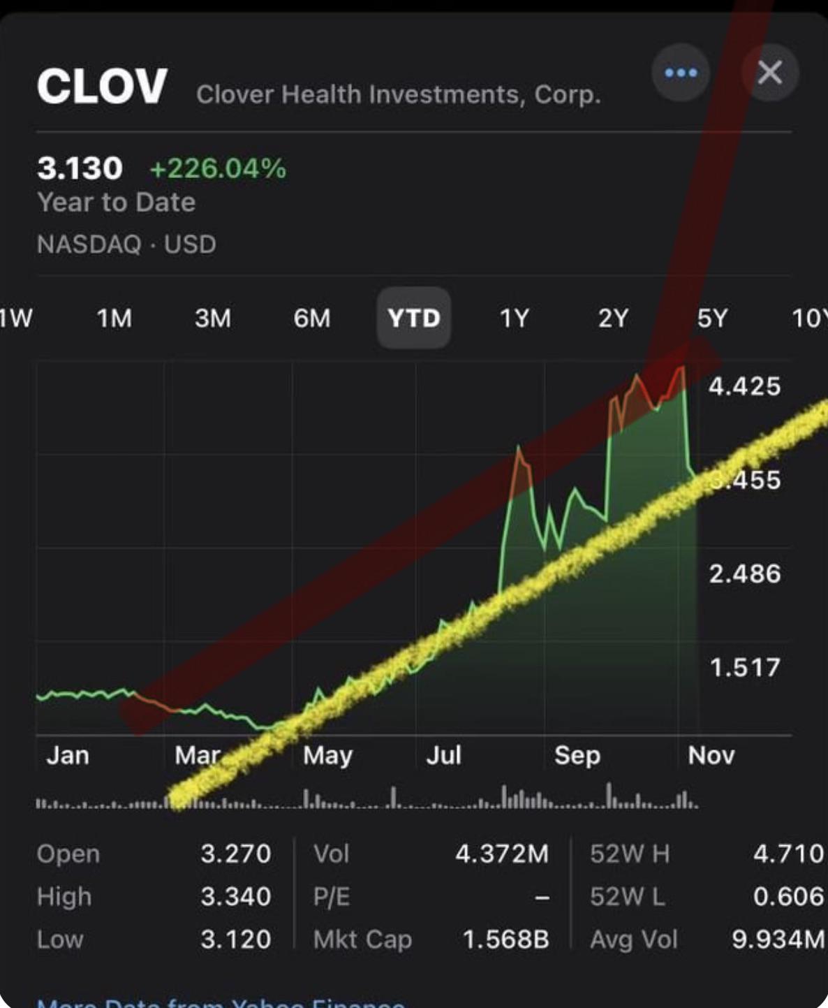Select the 10Y time range
The image size is (828, 1008).
coord(808,319)
